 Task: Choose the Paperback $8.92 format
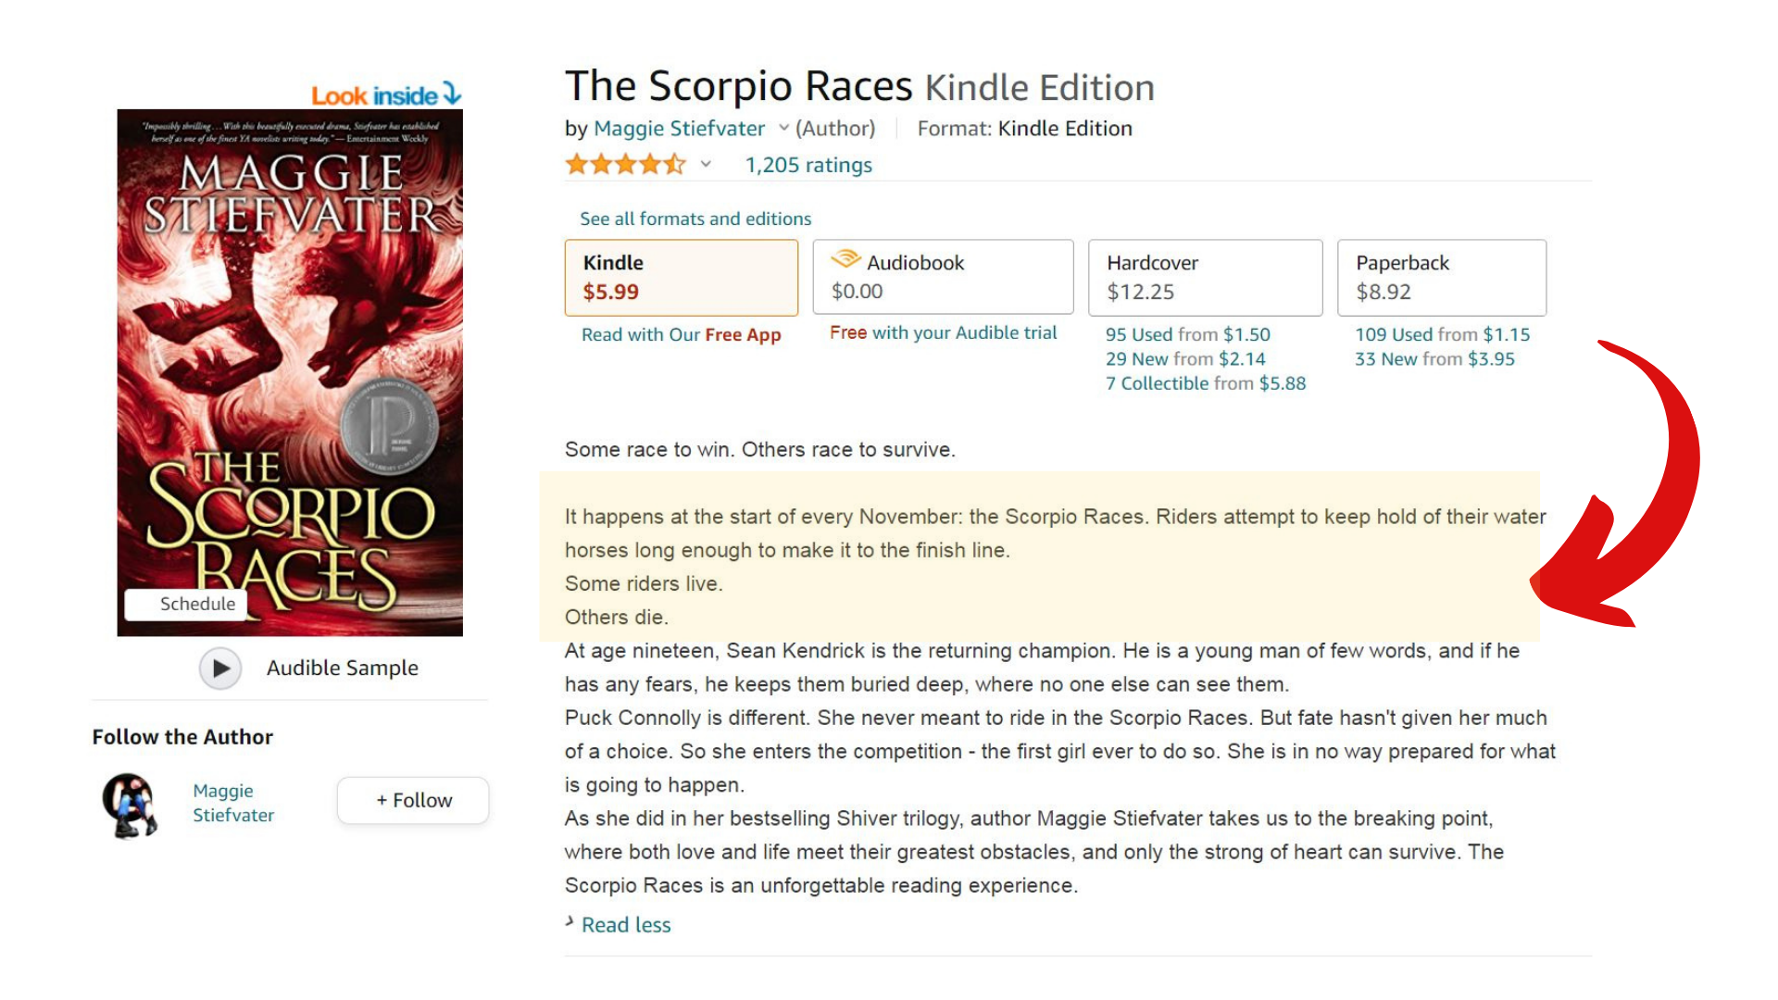coord(1442,278)
